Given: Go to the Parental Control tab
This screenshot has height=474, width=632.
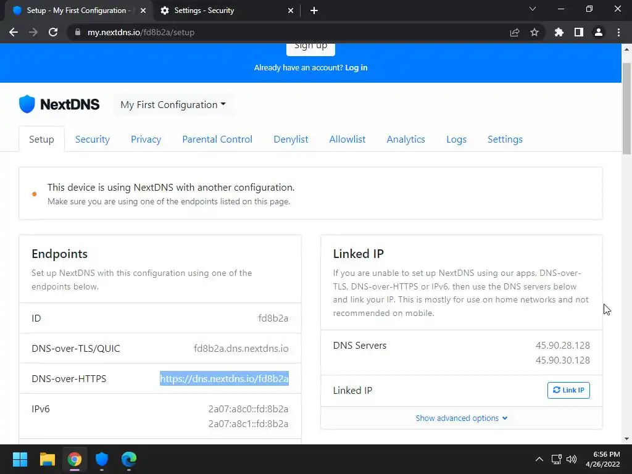Looking at the screenshot, I should click(217, 139).
